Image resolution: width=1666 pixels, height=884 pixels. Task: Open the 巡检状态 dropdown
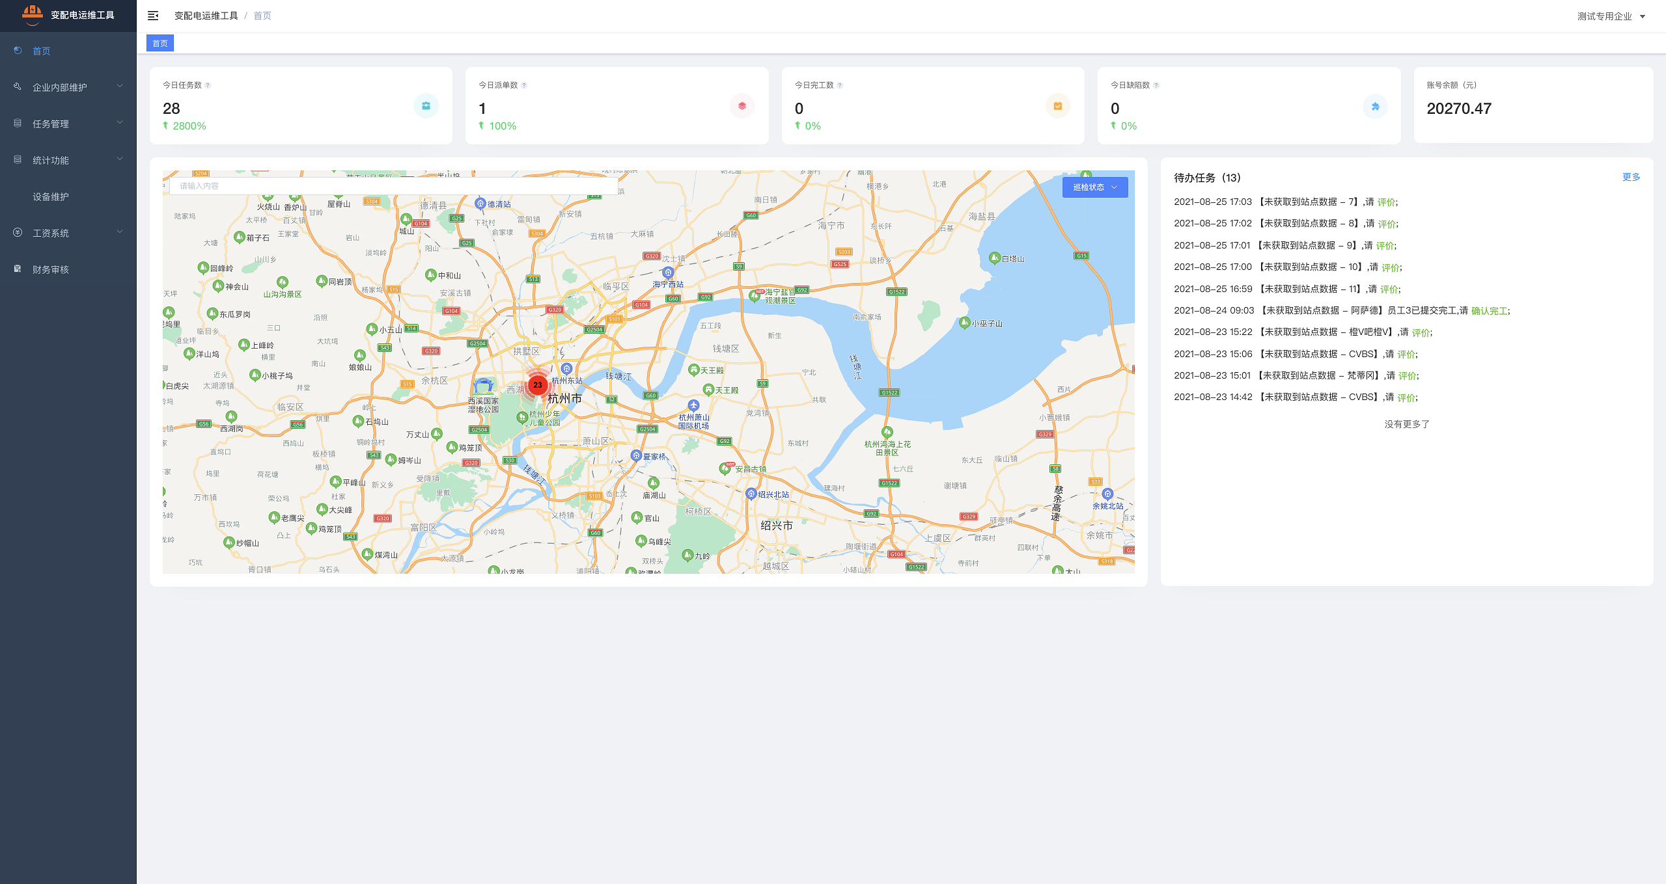tap(1094, 187)
